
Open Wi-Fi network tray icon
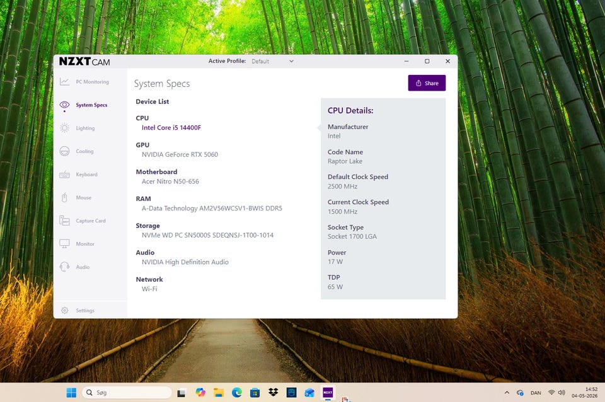click(551, 393)
